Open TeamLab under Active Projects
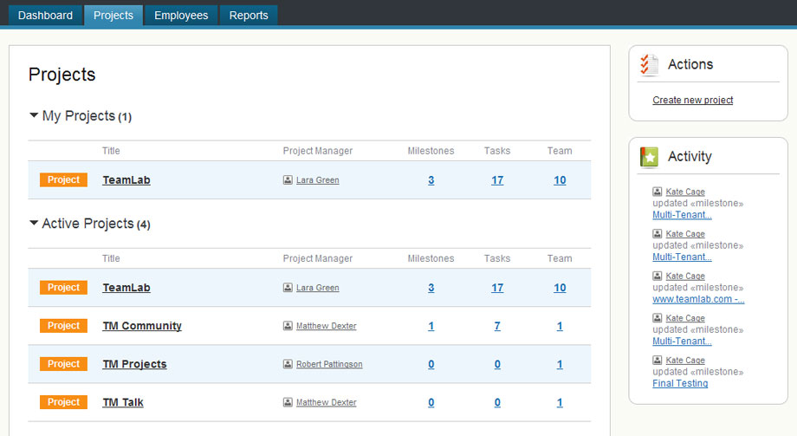This screenshot has height=436, width=797. pos(126,288)
